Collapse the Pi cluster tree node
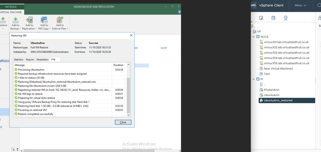This screenshot has height=152, width=321. click(x=254, y=79)
